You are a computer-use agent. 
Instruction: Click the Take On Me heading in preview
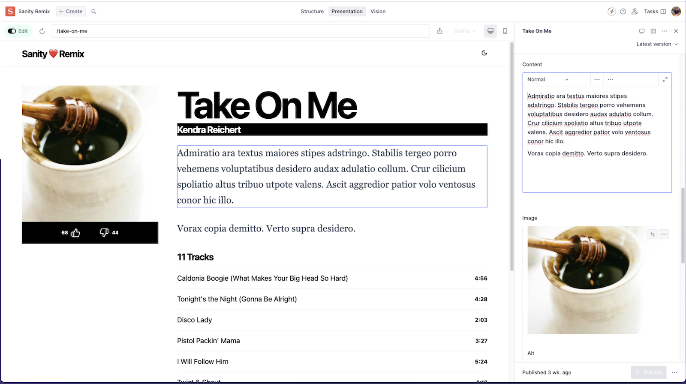click(267, 105)
